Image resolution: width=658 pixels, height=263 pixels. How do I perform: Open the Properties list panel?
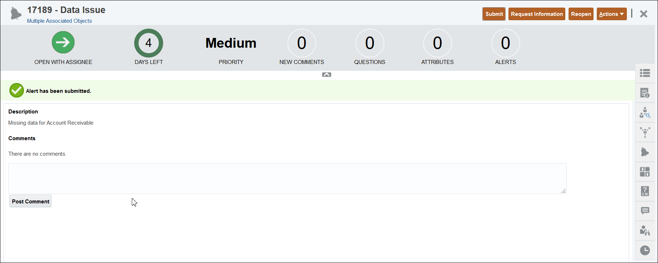point(646,73)
